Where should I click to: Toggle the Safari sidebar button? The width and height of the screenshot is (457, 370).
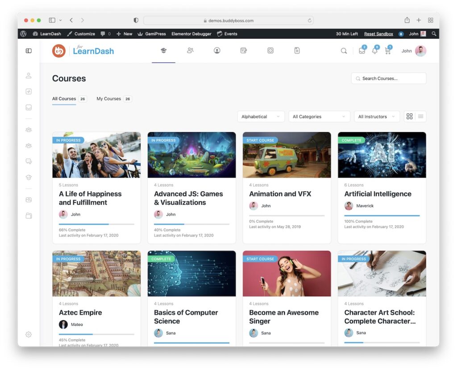click(52, 20)
